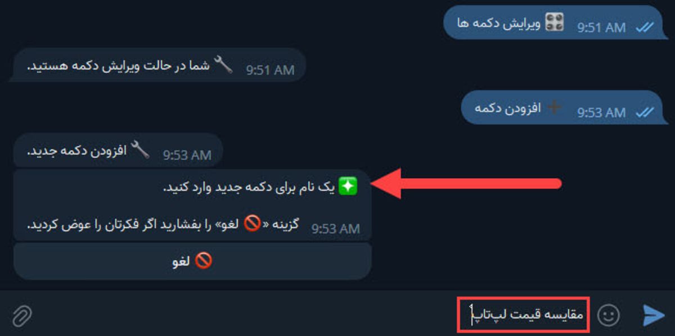Select the افزودن دکمه sent message bubble
The image size is (675, 336).
(561, 108)
